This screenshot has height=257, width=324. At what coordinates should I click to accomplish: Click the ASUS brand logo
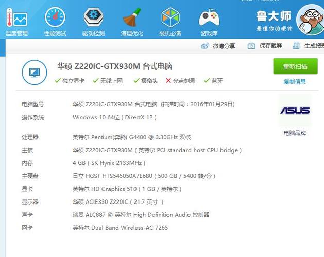click(295, 111)
